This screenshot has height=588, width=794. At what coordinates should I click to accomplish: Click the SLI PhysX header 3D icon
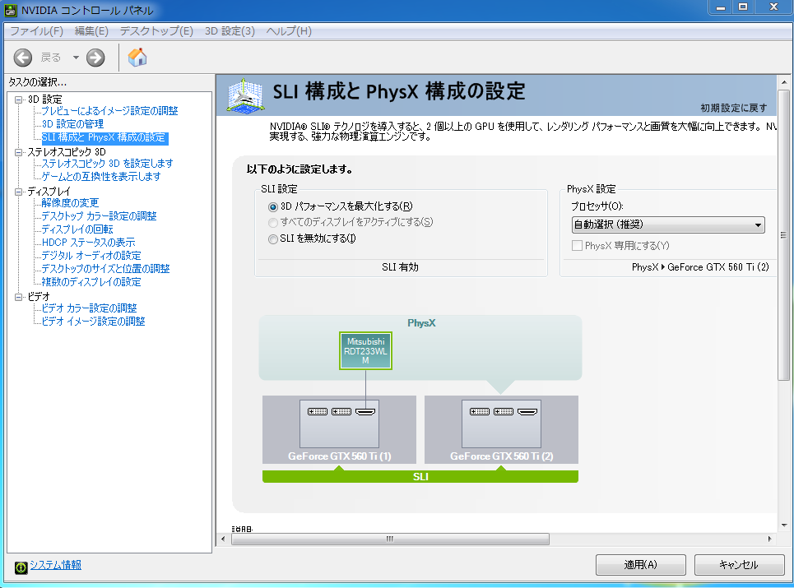(245, 95)
